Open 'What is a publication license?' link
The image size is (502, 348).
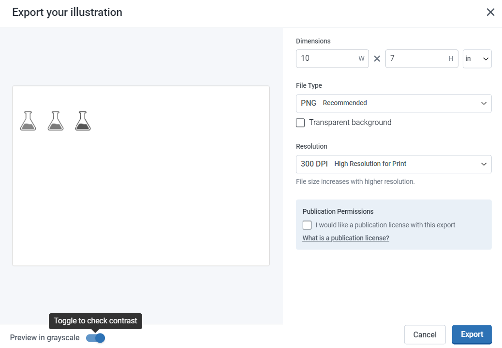[346, 238]
